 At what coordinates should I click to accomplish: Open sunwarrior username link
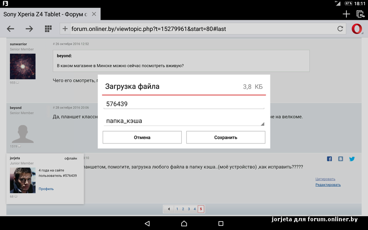click(18, 44)
